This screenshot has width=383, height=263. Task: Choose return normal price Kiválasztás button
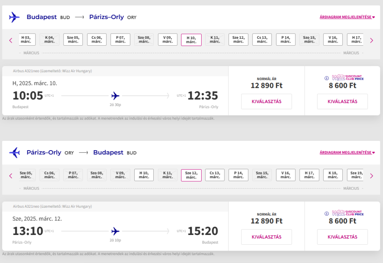(266, 237)
